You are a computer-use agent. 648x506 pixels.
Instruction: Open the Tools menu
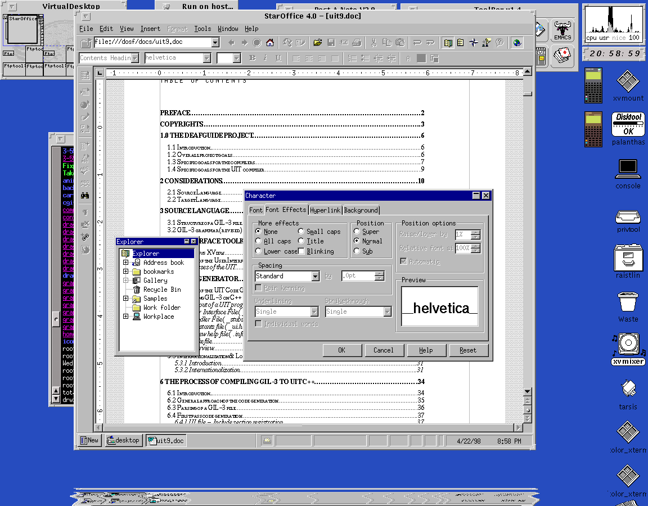[x=202, y=29]
